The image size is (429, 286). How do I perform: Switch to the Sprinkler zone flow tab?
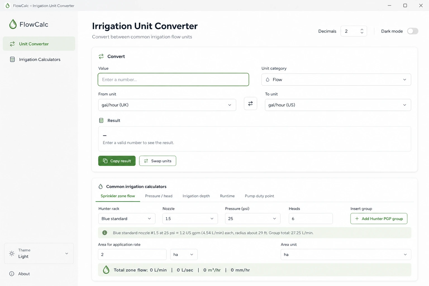point(118,196)
